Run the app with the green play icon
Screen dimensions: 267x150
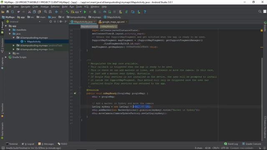pyautogui.click(x=85, y=12)
